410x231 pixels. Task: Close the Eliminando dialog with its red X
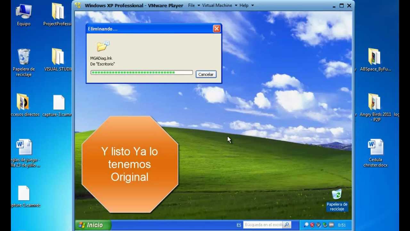(217, 29)
